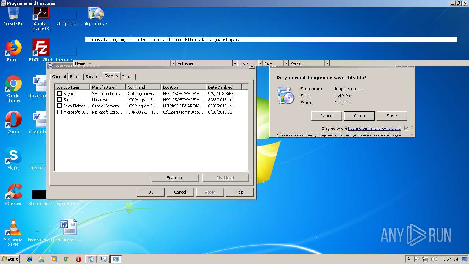Open the Size column dropdown arrow
The width and height of the screenshot is (469, 264).
point(286,63)
